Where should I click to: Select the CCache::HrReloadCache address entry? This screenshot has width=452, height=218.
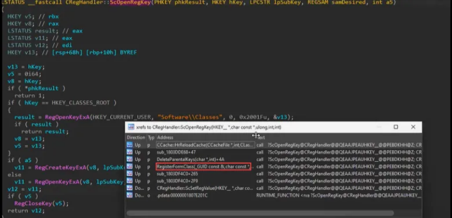205,145
